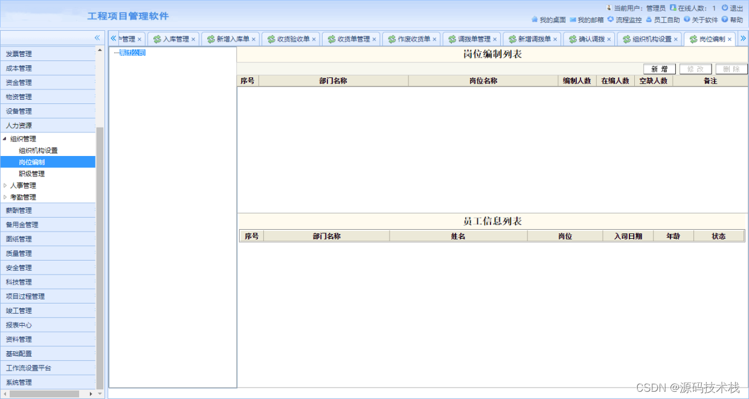Close the 确认调拨 tab
The height and width of the screenshot is (399, 749).
coord(609,39)
